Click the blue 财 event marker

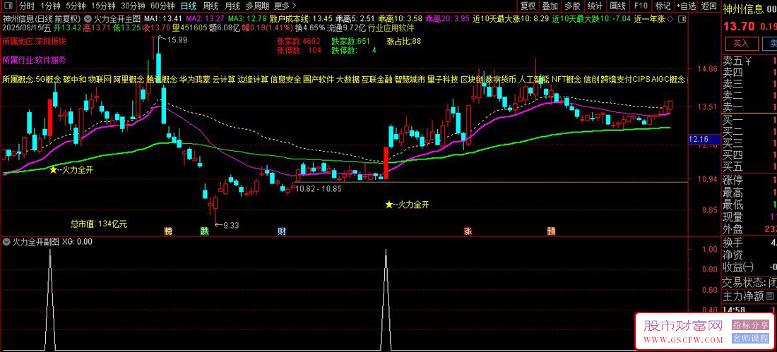coord(281,231)
